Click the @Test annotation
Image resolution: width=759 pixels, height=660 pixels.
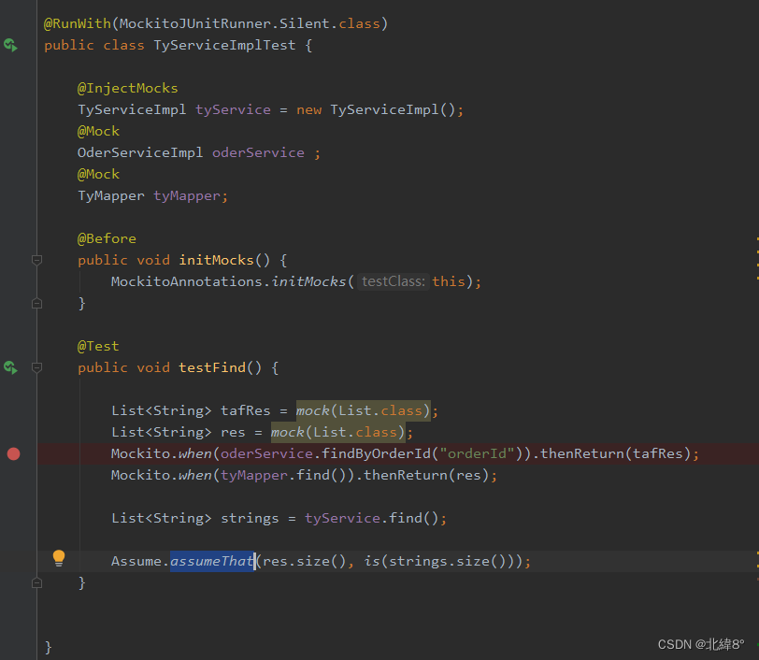(x=98, y=346)
